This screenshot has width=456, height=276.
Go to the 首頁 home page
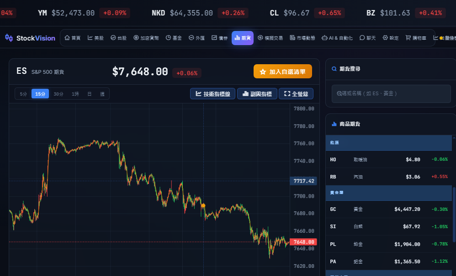[x=72, y=38]
